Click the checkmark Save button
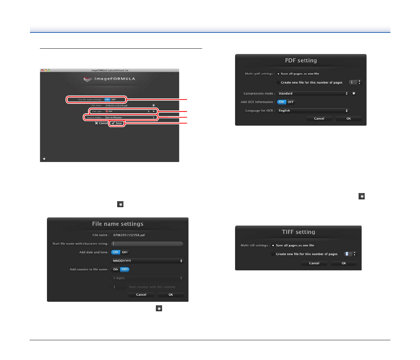Viewport: 420px width, 360px height. 117,123
